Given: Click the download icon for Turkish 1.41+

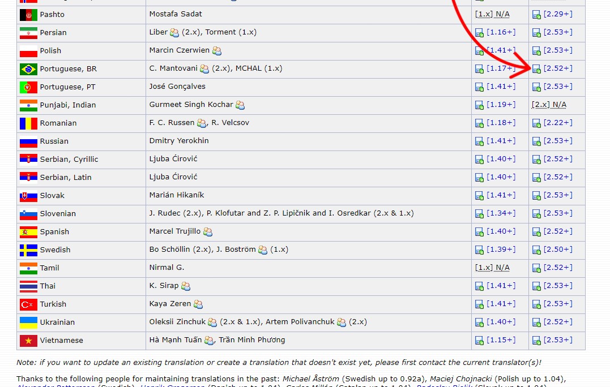Looking at the screenshot, I should click(x=479, y=304).
